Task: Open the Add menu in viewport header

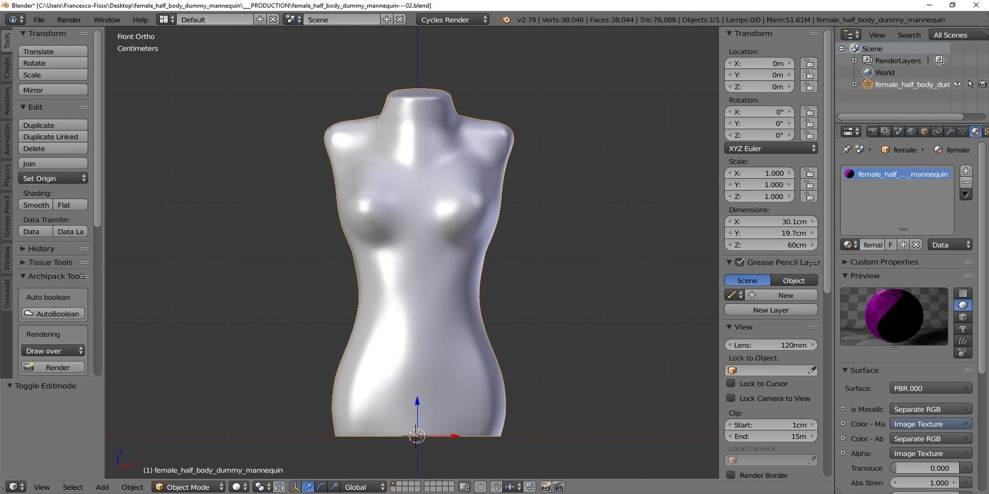Action: coord(102,487)
